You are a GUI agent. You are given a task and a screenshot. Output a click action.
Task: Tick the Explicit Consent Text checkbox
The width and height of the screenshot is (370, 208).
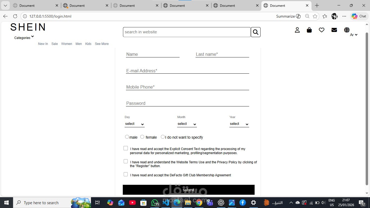click(126, 148)
